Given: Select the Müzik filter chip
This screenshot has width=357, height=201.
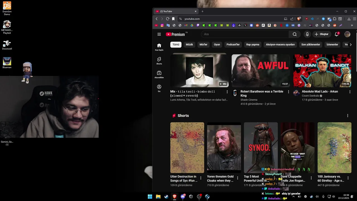Looking at the screenshot, I should click(x=189, y=44).
